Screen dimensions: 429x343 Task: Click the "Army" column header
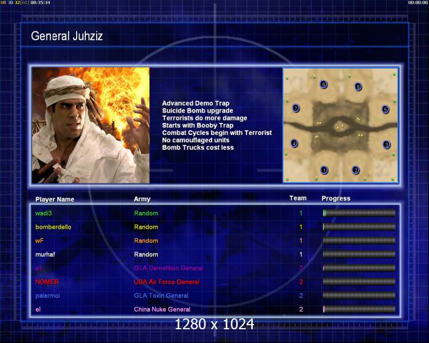142,199
